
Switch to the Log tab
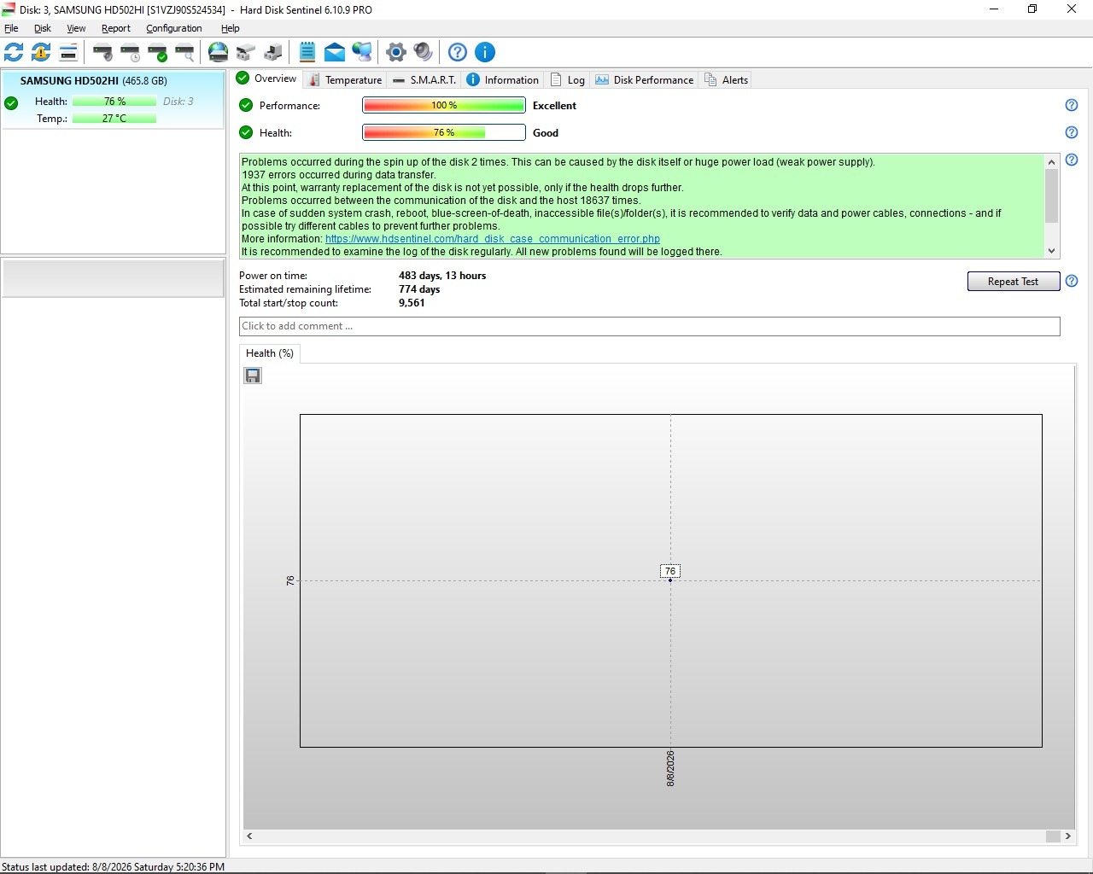click(x=568, y=80)
